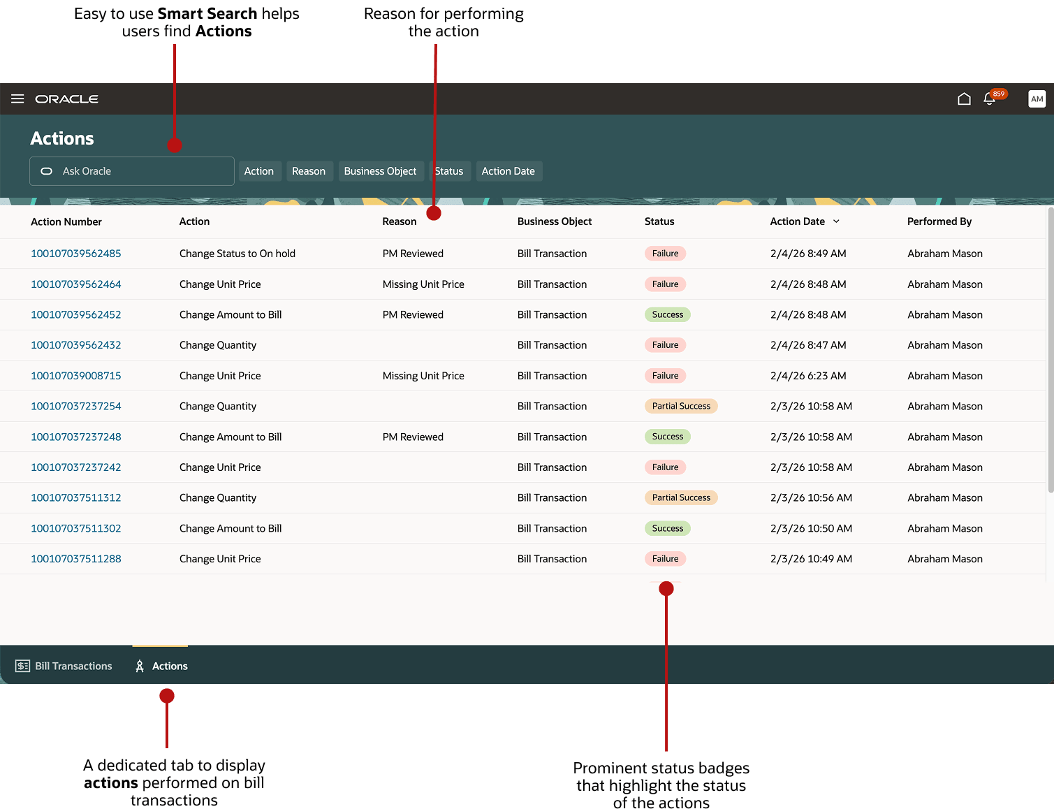Open the AM user avatar menu
The image size is (1054, 809).
[x=1037, y=99]
